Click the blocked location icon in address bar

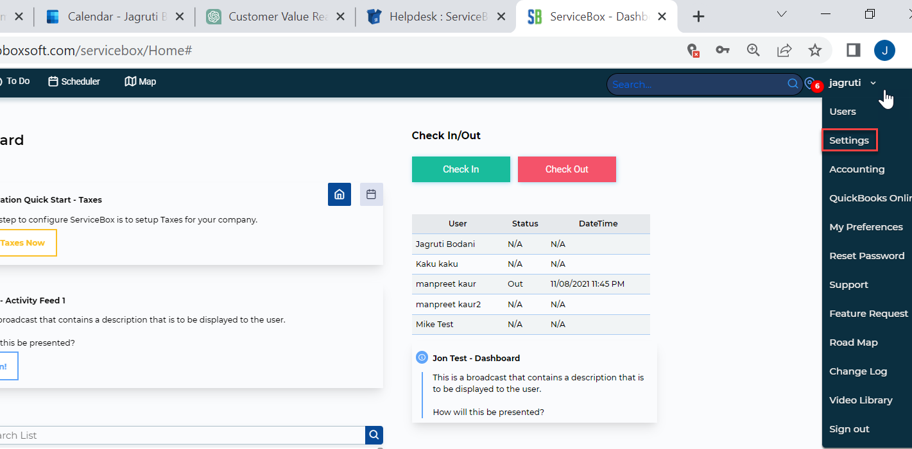pyautogui.click(x=693, y=50)
